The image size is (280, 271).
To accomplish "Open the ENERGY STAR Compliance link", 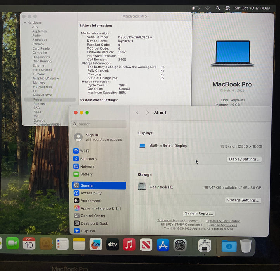I will [182, 225].
